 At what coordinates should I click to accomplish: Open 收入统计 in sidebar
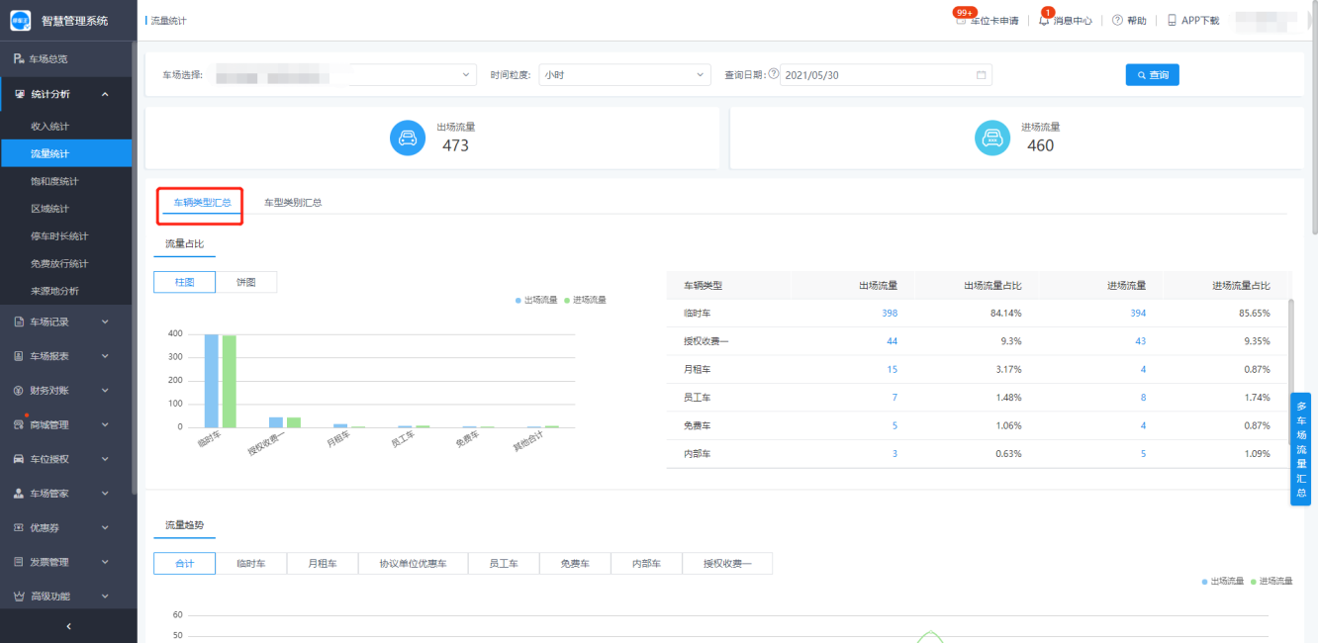49,127
